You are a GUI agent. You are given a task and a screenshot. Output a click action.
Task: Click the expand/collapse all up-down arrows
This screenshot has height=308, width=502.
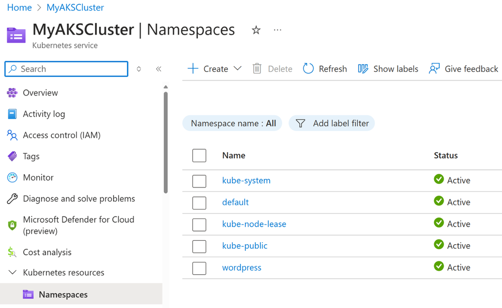pyautogui.click(x=139, y=69)
